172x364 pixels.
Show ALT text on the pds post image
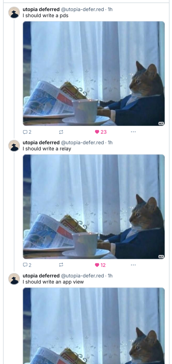click(x=161, y=123)
